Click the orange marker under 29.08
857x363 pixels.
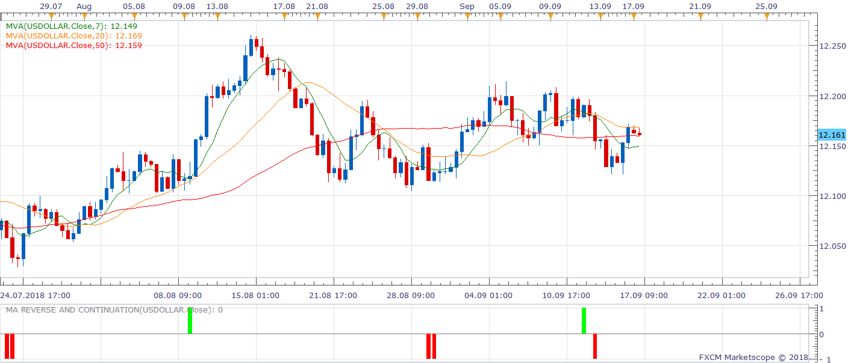pos(417,17)
